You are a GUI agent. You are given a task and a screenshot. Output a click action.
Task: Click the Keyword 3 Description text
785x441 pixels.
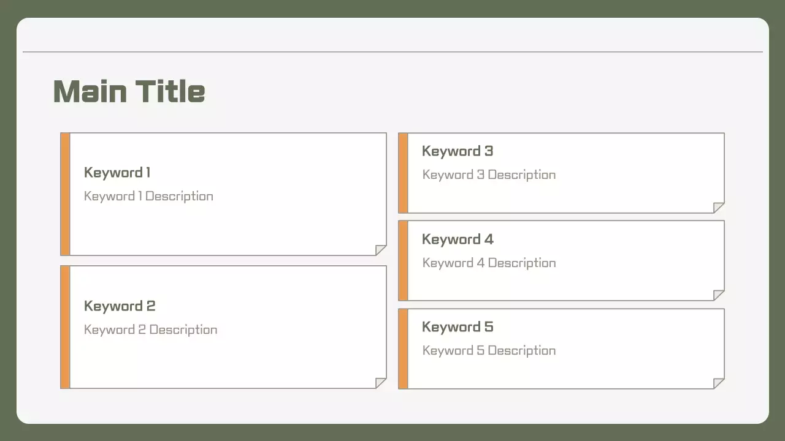click(489, 175)
